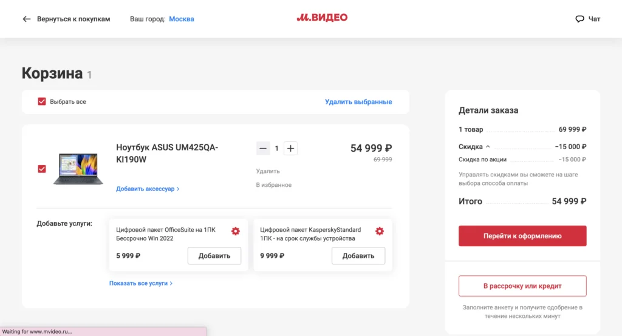Expand Показать все услуги list

(140, 283)
